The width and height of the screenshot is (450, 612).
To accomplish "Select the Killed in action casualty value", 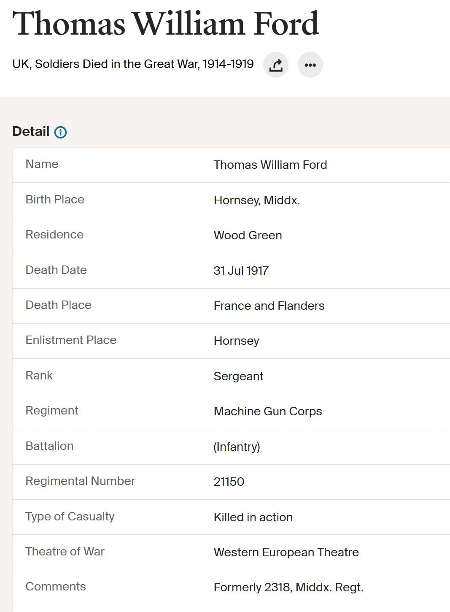I will [253, 517].
